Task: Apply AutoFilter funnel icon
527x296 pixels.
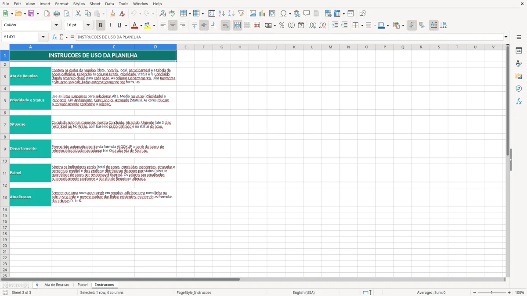Action: [x=241, y=14]
